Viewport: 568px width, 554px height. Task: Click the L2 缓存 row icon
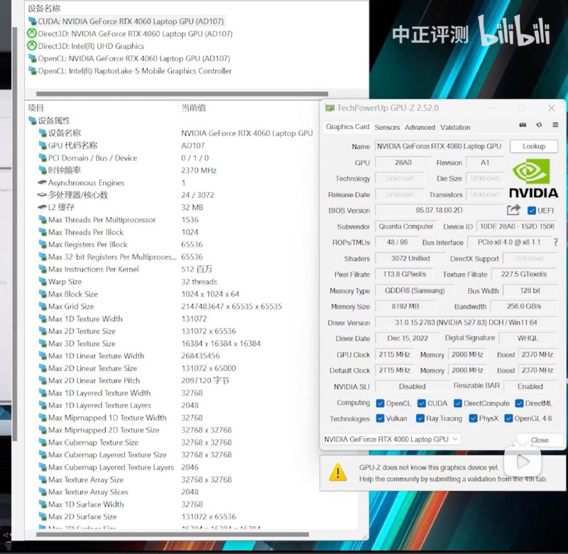[x=42, y=207]
